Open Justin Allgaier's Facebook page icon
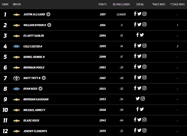 [x=135, y=14]
